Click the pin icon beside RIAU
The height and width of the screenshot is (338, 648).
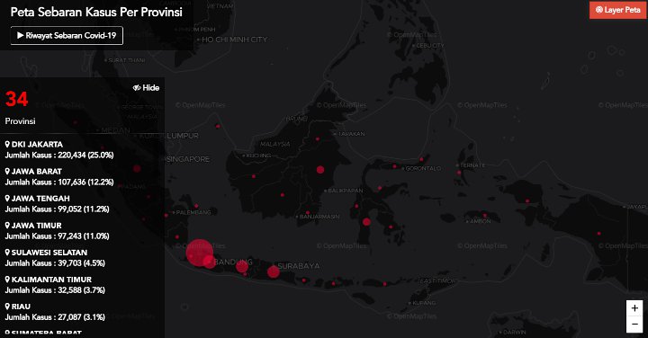[7, 307]
